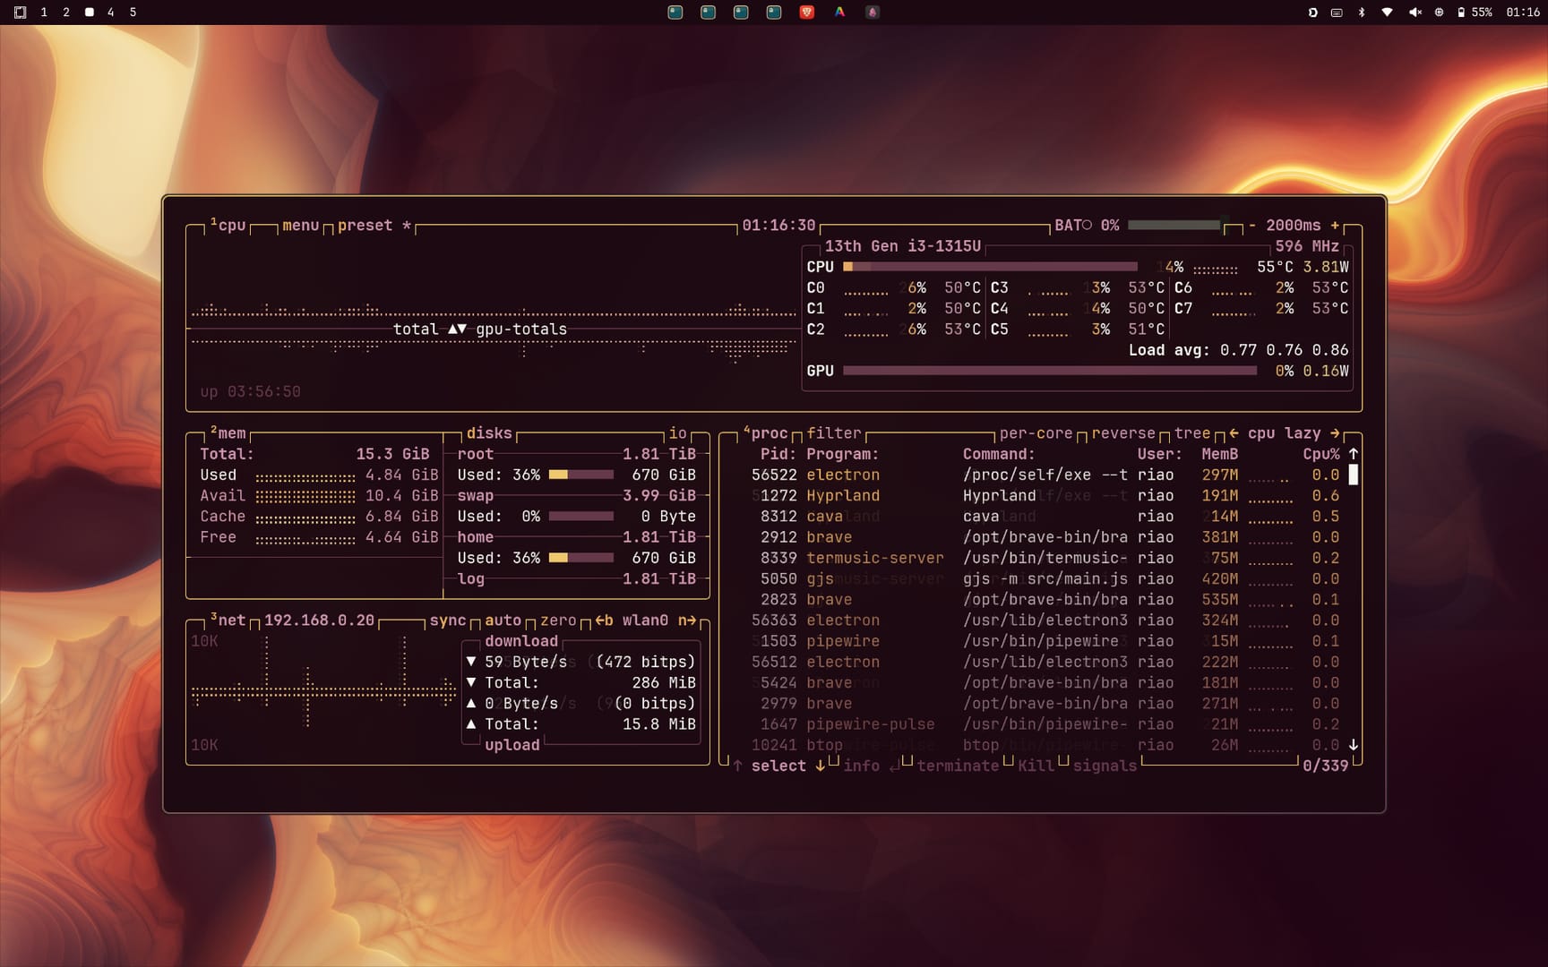Viewport: 1548px width, 967px height.
Task: Toggle reverse sorting of processes
Action: (x=1122, y=433)
